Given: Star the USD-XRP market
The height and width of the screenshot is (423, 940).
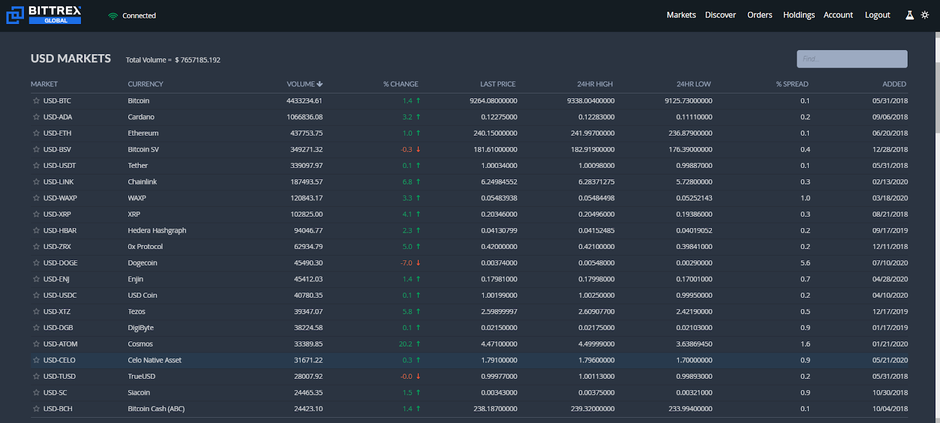Looking at the screenshot, I should coord(36,214).
